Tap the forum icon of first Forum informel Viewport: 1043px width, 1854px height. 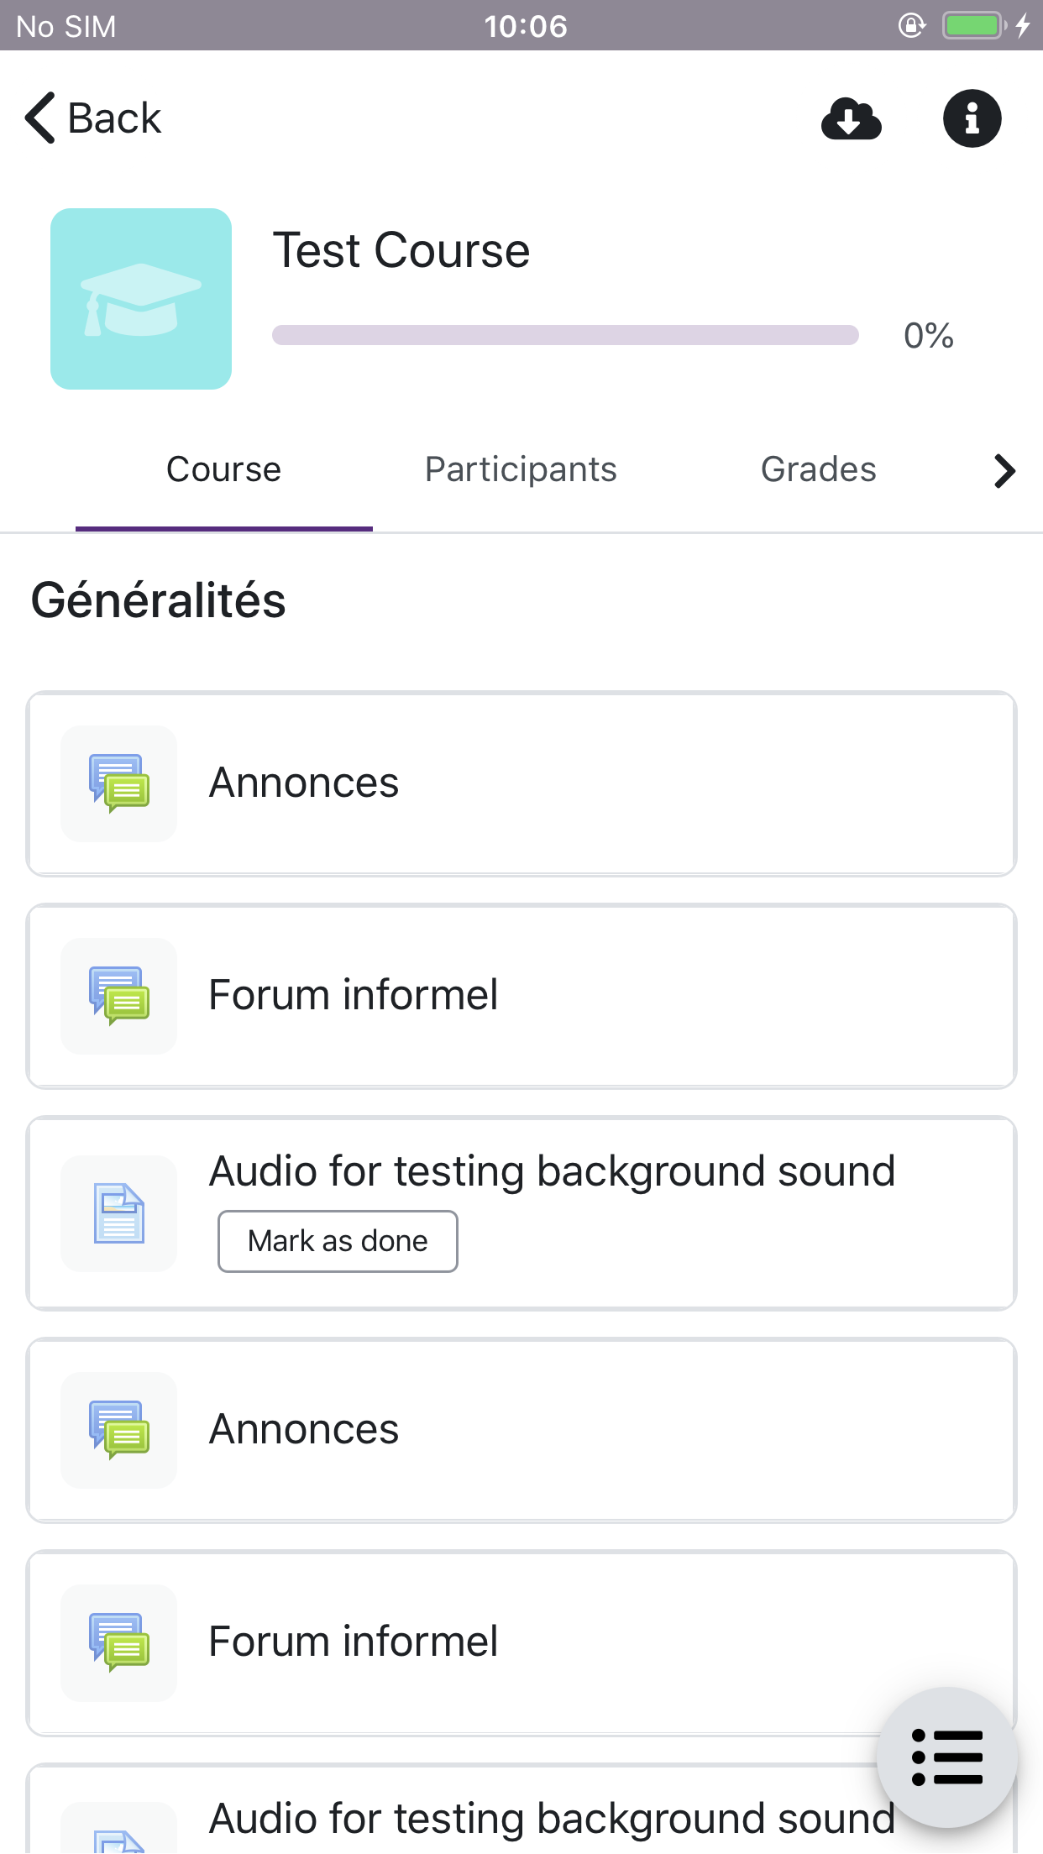pyautogui.click(x=119, y=996)
